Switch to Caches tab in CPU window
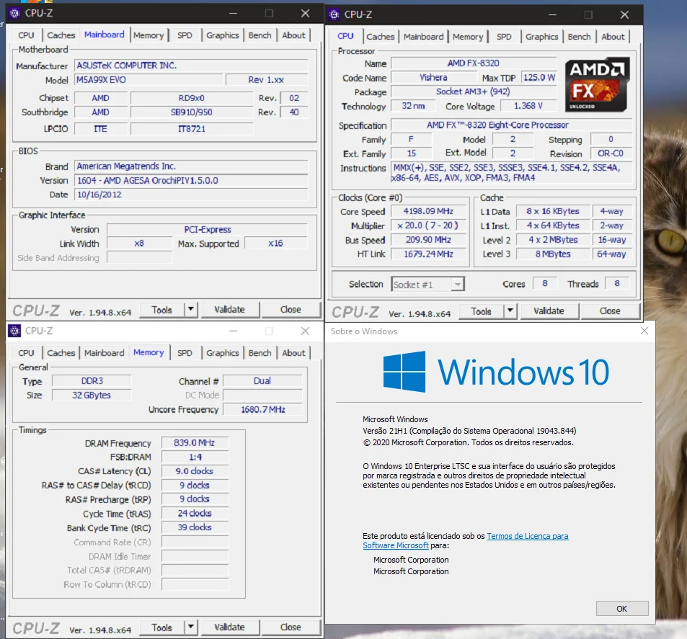687x639 pixels. click(381, 36)
